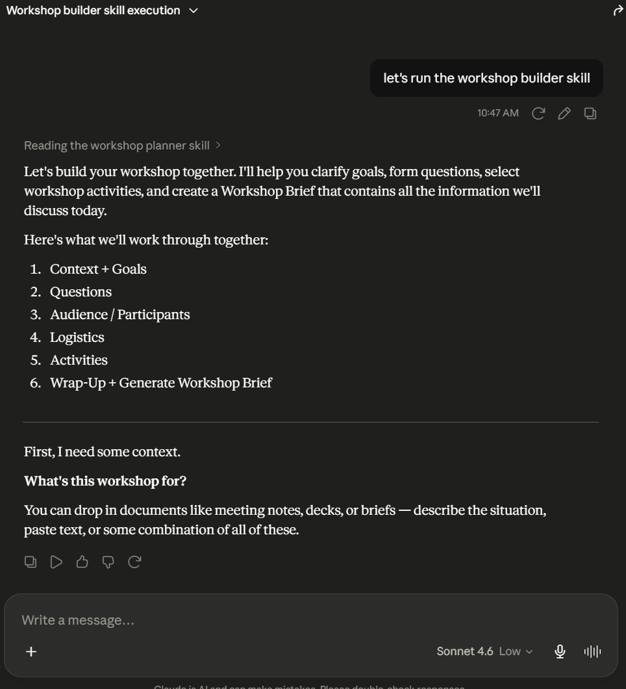626x689 pixels.
Task: Focus the 'Write a message…' input field
Action: tap(311, 620)
